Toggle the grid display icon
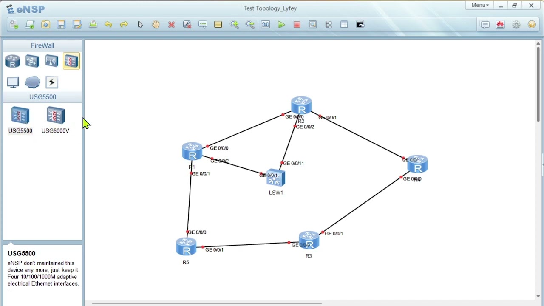Viewport: 544px width, 306px height. coord(344,25)
